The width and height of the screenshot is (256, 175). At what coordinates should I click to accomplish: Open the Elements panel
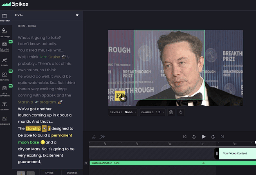(x=4, y=75)
